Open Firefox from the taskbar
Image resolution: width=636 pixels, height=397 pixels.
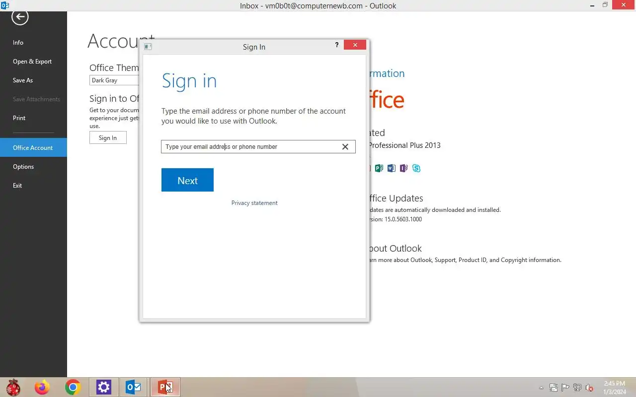[42, 387]
